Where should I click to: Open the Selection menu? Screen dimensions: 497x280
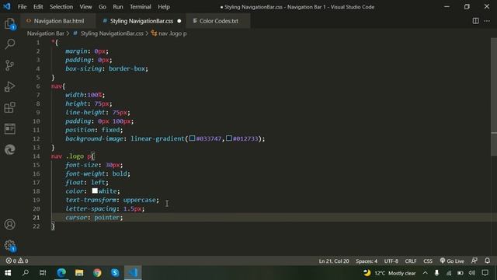61,7
